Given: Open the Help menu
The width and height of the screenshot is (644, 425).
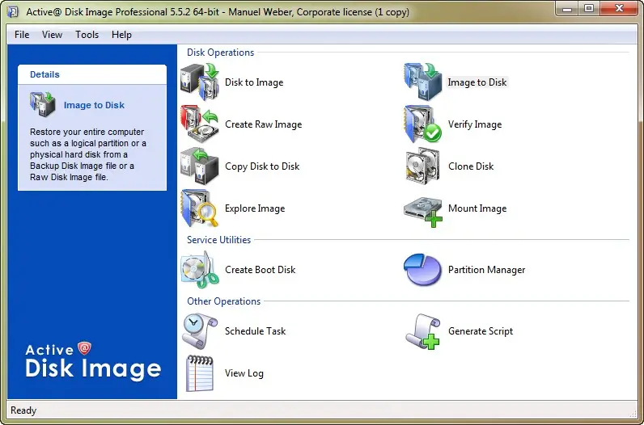Looking at the screenshot, I should coord(121,35).
